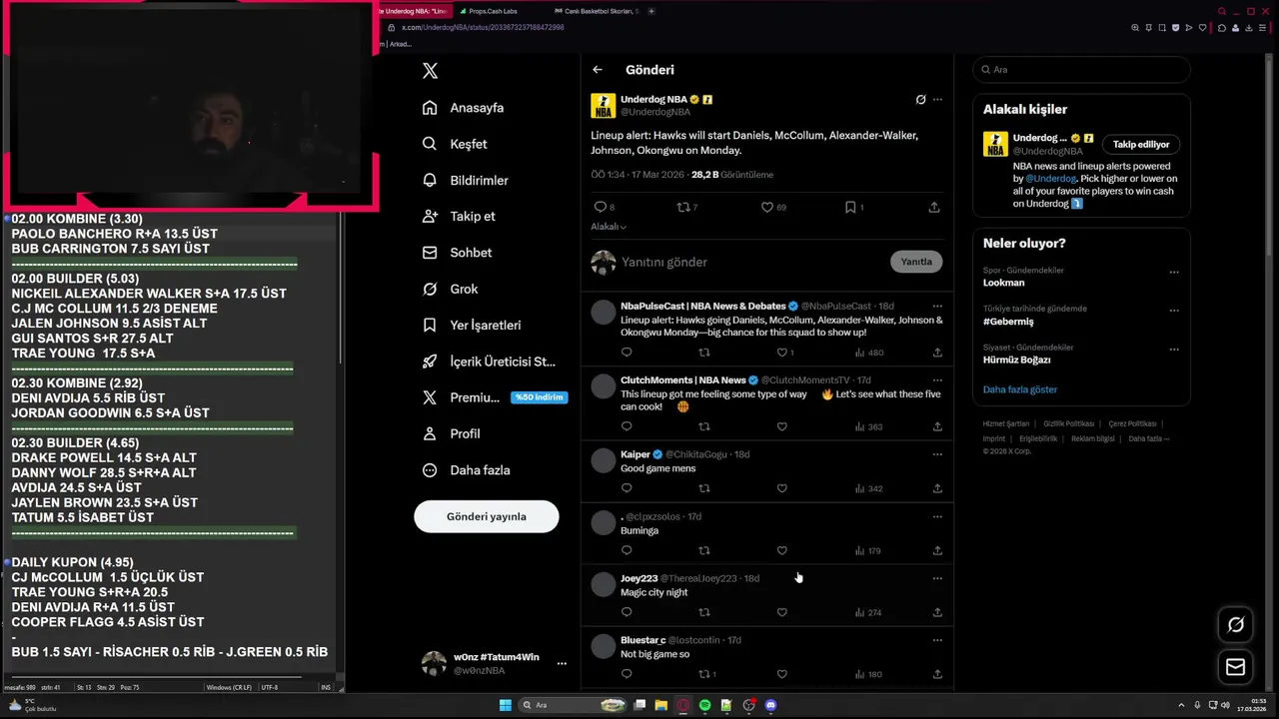Click Daha fazla göster link
The image size is (1279, 719).
click(x=1020, y=389)
